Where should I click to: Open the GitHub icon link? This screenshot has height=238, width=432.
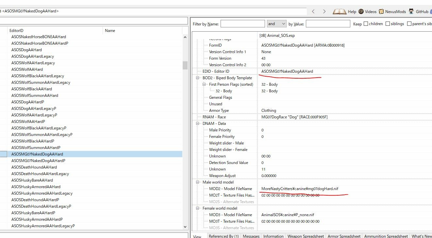click(x=412, y=11)
